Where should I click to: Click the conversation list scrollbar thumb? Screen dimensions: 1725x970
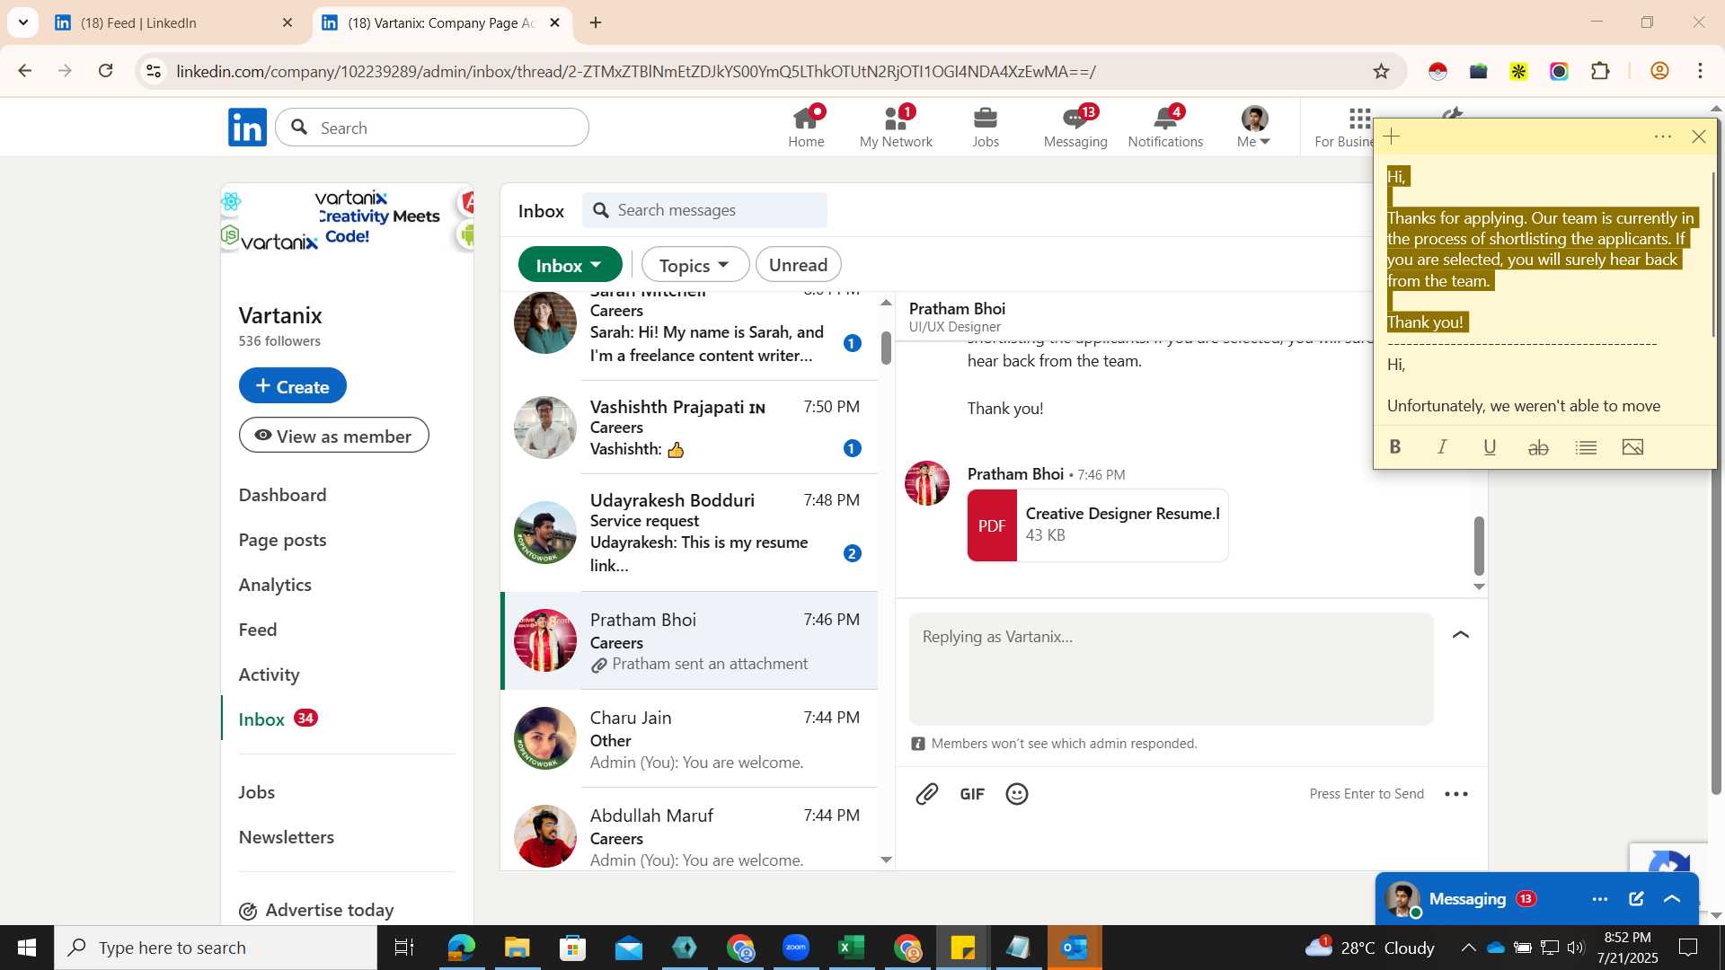[886, 348]
